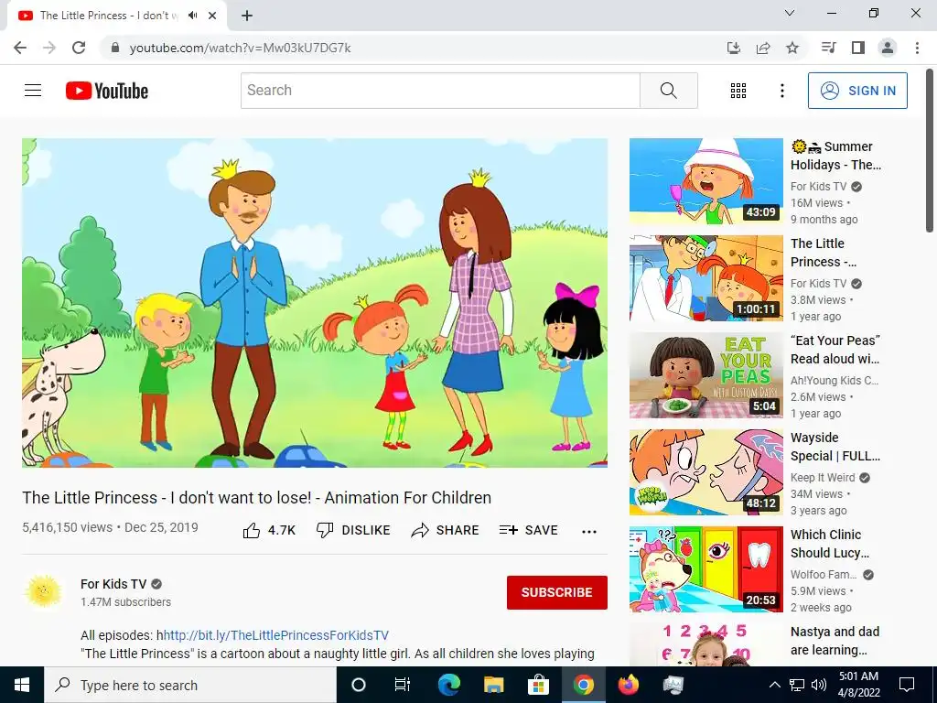Open Summer Holidays video title

point(835,156)
